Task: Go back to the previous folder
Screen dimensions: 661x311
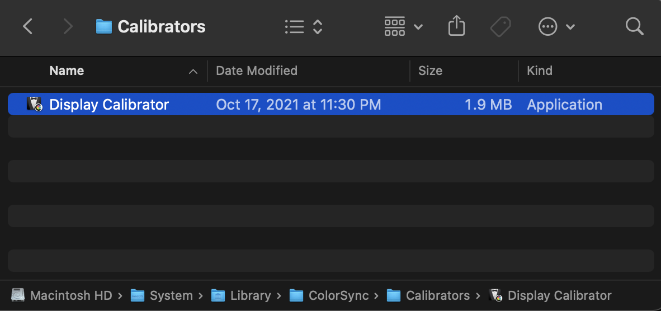Action: pos(28,26)
